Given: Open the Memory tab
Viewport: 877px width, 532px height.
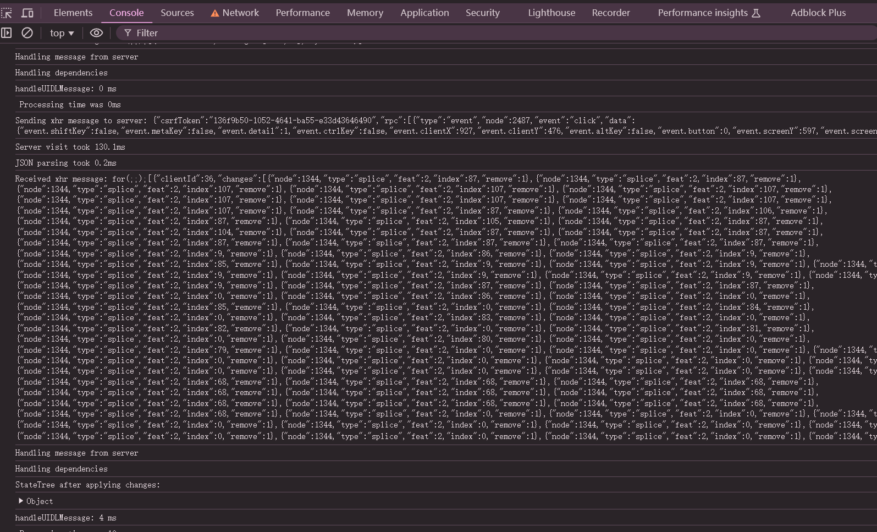Looking at the screenshot, I should [365, 13].
